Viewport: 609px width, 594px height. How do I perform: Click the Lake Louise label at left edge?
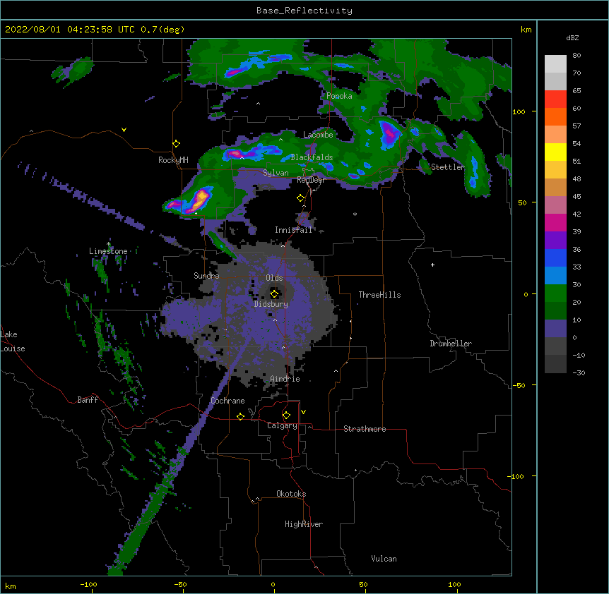[x=13, y=341]
